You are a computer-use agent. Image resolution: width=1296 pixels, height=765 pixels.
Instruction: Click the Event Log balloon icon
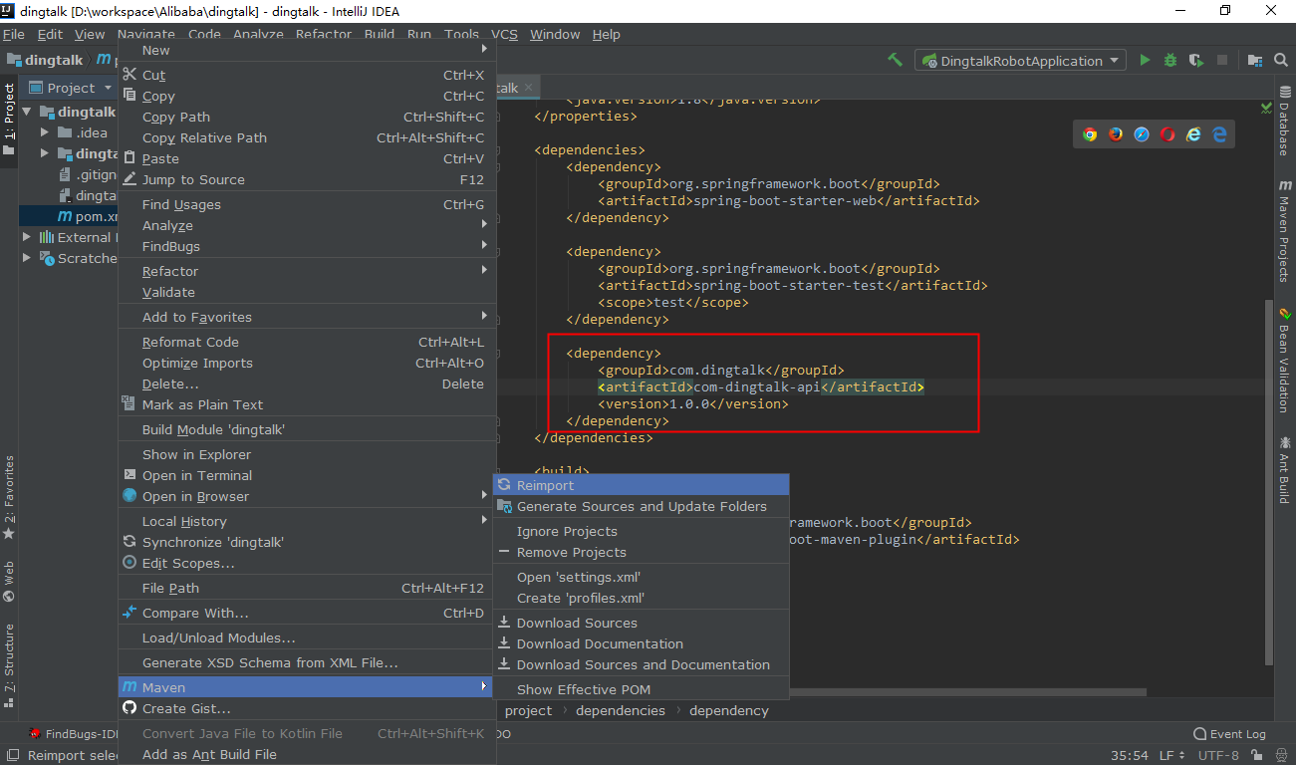tap(1200, 734)
